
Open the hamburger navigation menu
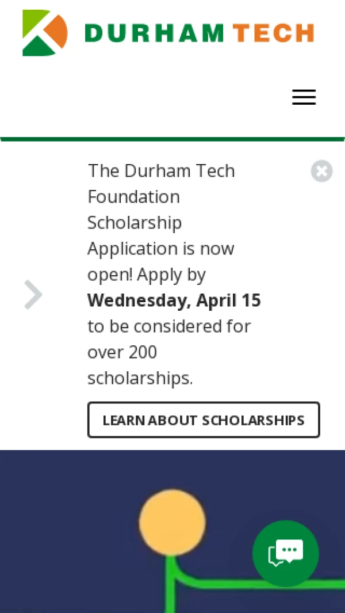pos(304,97)
